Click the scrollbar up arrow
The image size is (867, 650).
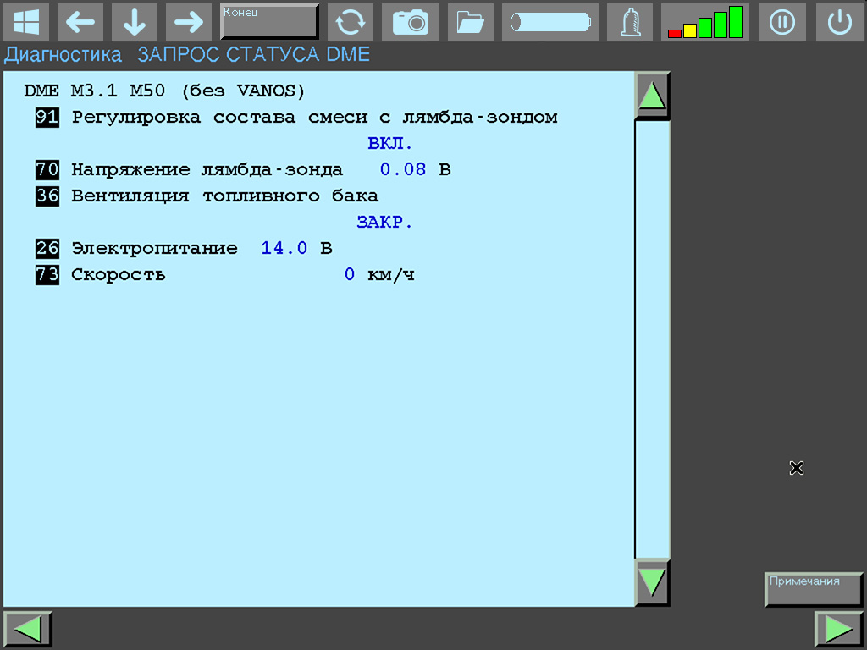coord(651,95)
